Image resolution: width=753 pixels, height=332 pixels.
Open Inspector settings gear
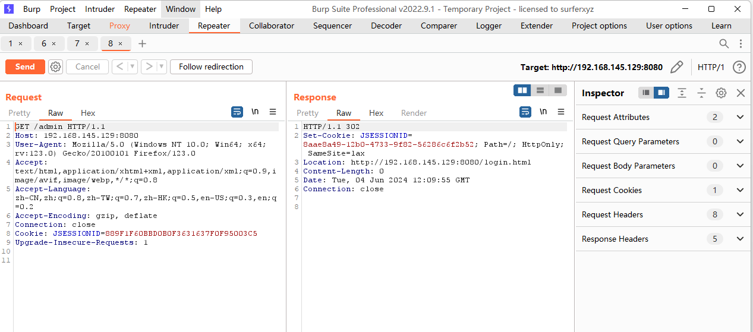pos(721,93)
